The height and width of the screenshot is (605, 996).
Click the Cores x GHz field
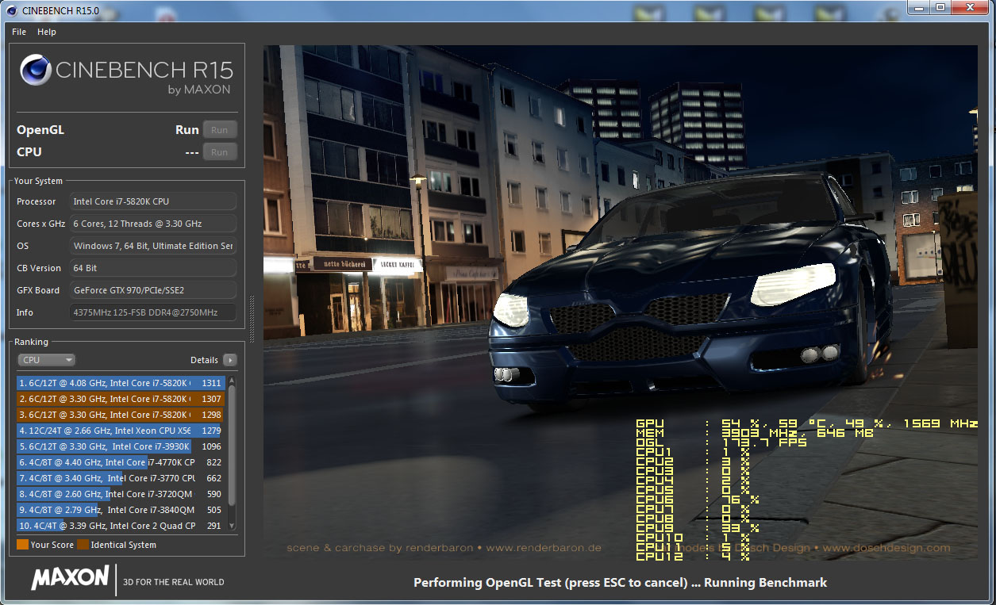tap(153, 224)
